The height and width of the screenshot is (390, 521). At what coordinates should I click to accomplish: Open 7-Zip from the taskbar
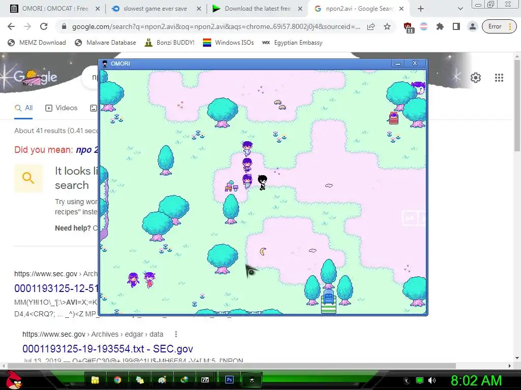[205, 380]
